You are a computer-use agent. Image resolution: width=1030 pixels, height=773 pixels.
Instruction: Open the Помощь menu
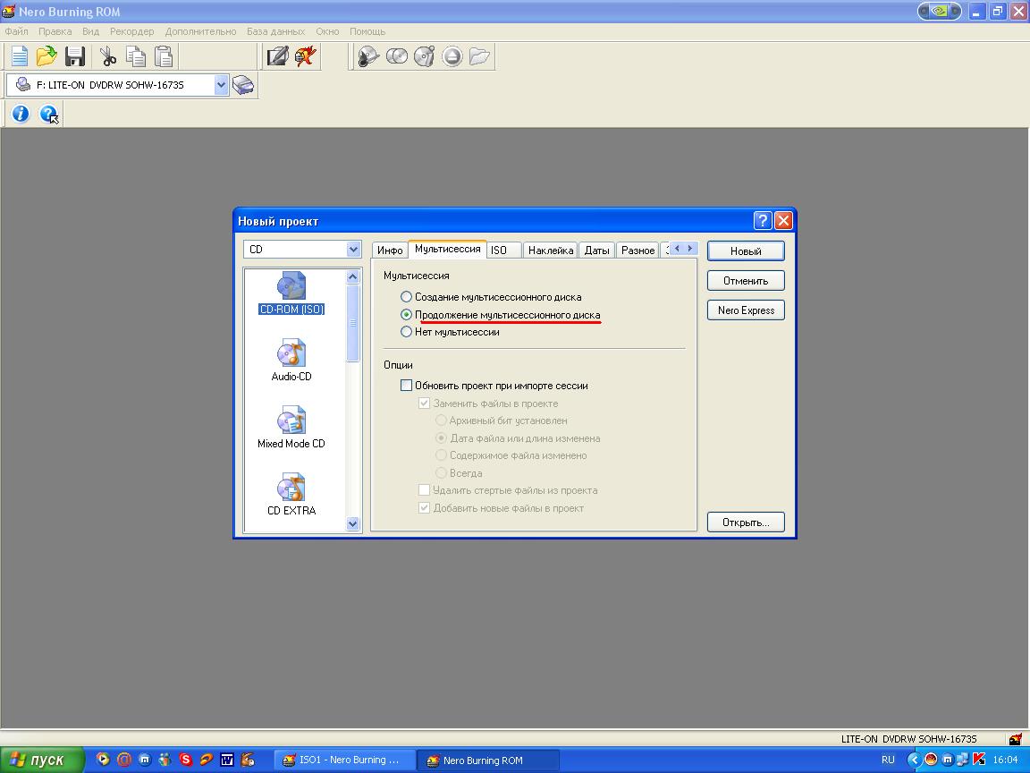pyautogui.click(x=367, y=31)
